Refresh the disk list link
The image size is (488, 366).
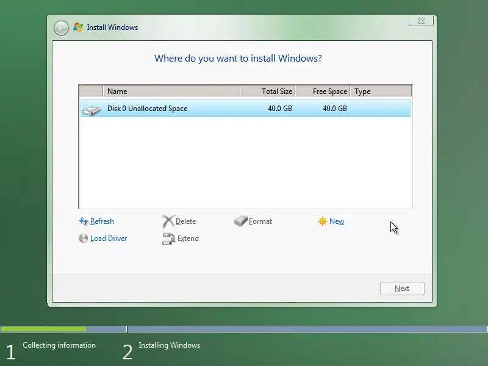pyautogui.click(x=102, y=221)
